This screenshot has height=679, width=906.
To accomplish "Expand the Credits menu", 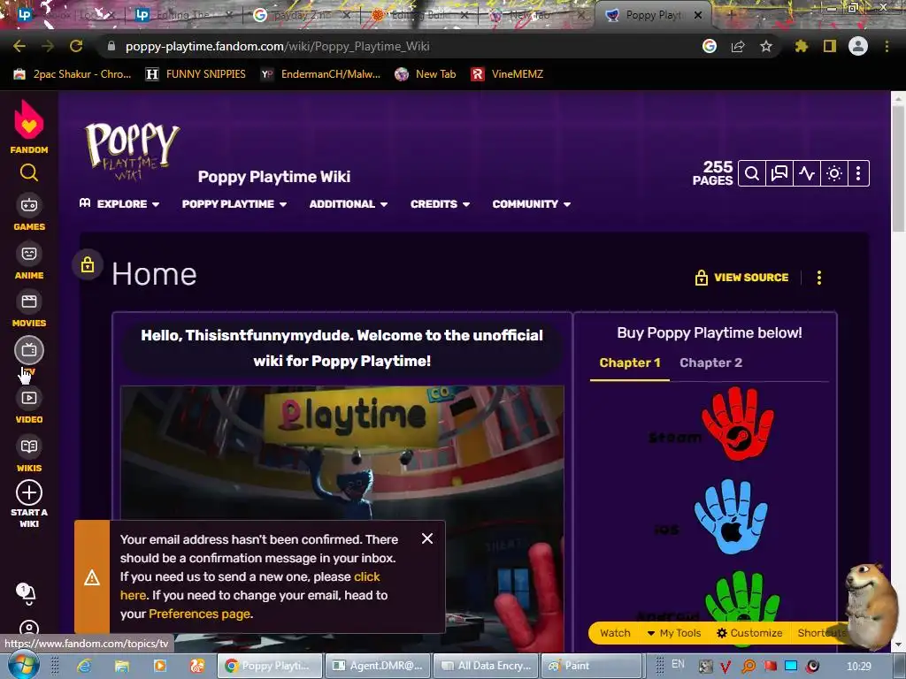I will [x=440, y=204].
